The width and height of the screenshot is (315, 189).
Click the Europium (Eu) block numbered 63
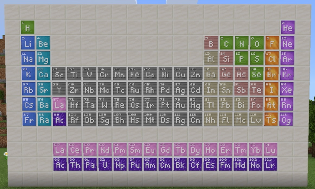pos(150,149)
